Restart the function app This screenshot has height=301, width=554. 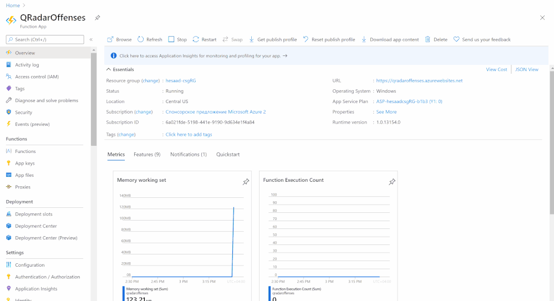205,39
